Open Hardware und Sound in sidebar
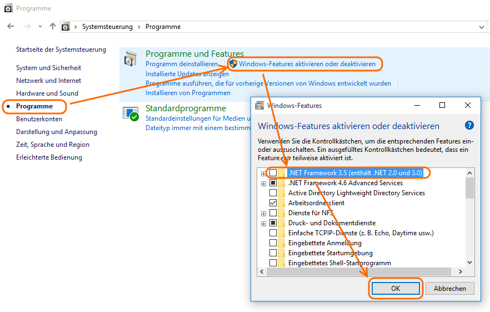The image size is (490, 312). tap(47, 93)
